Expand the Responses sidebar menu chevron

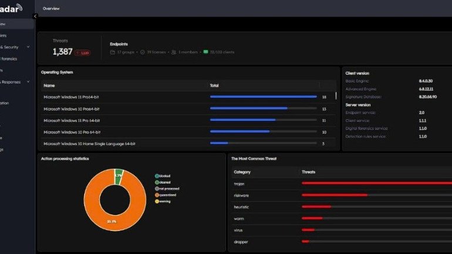(28, 82)
